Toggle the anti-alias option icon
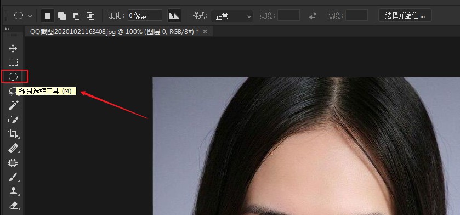This screenshot has width=460, height=215. 174,16
